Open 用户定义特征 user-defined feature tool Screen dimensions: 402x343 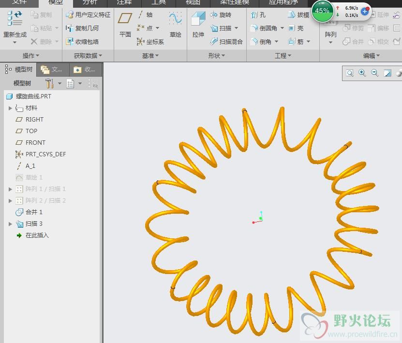pos(88,14)
